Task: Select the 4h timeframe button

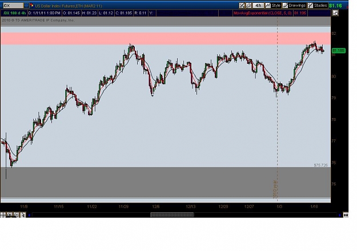Action: pyautogui.click(x=258, y=6)
